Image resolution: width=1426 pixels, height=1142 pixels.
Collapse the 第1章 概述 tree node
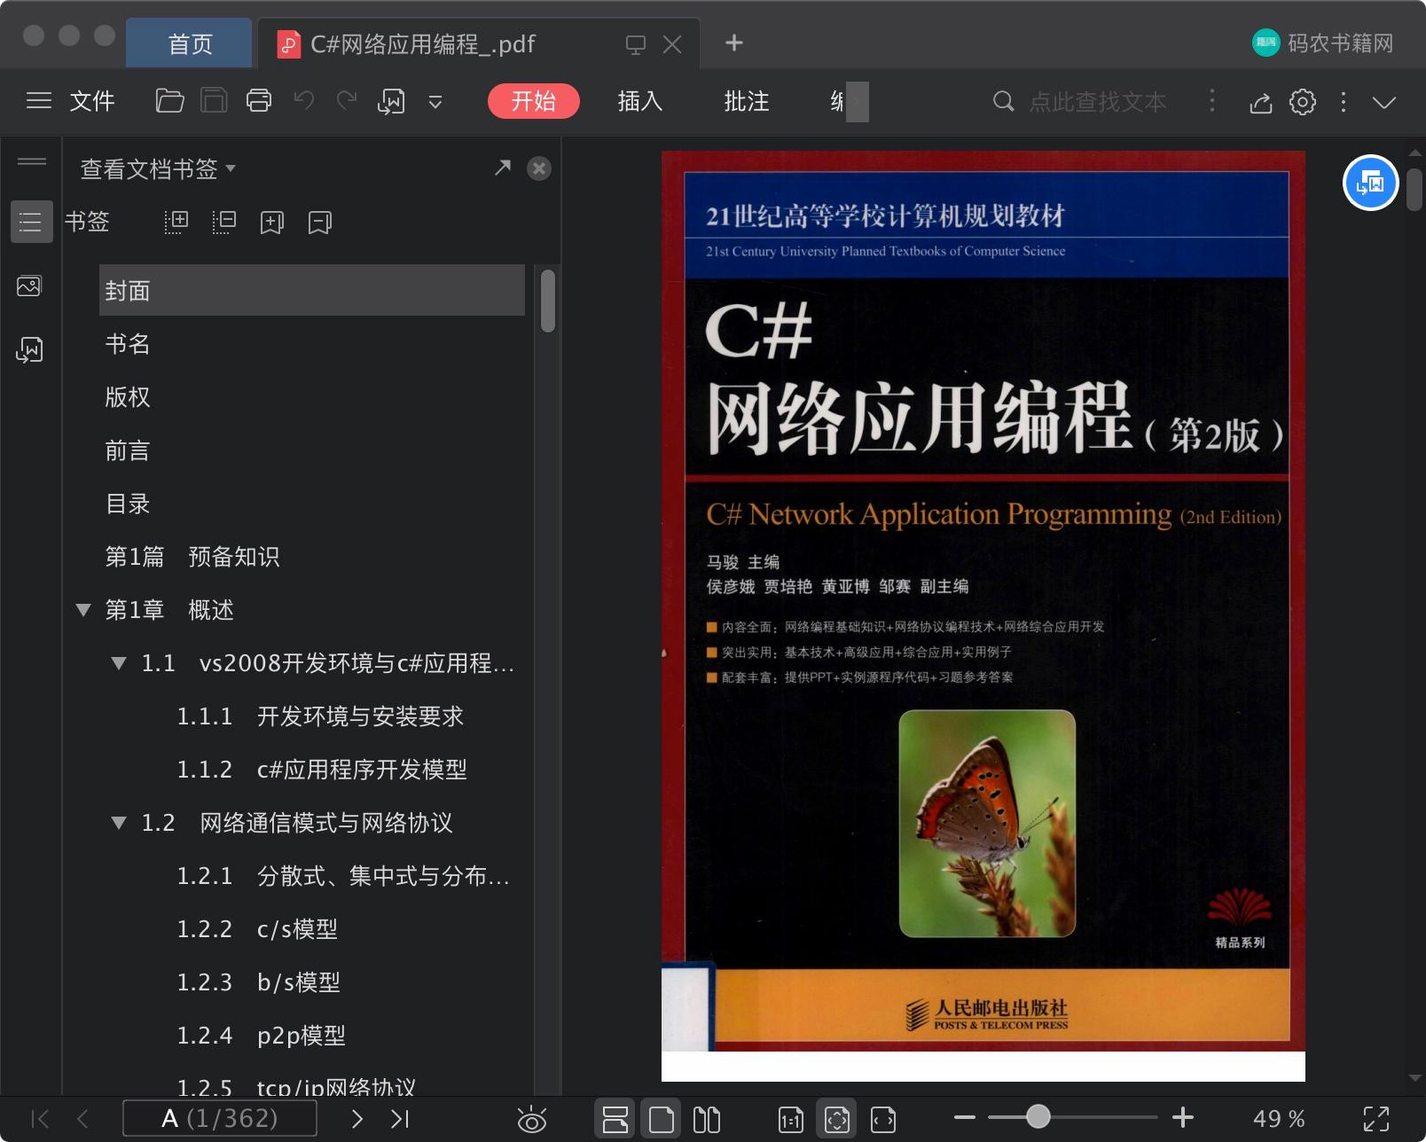[83, 610]
